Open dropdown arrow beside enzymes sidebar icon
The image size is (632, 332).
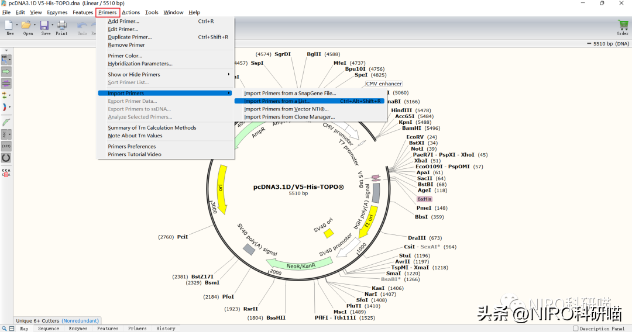(11, 60)
